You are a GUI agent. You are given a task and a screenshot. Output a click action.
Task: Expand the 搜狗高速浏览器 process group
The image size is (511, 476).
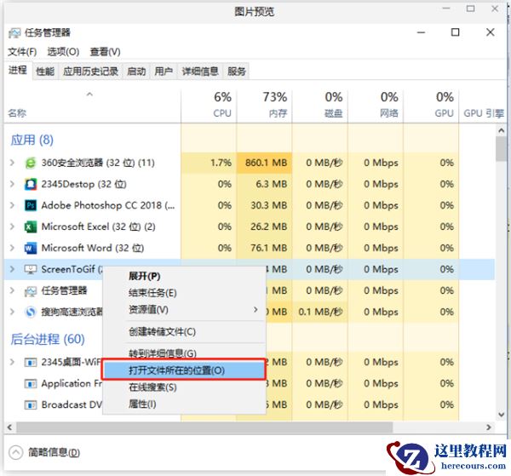[12, 312]
